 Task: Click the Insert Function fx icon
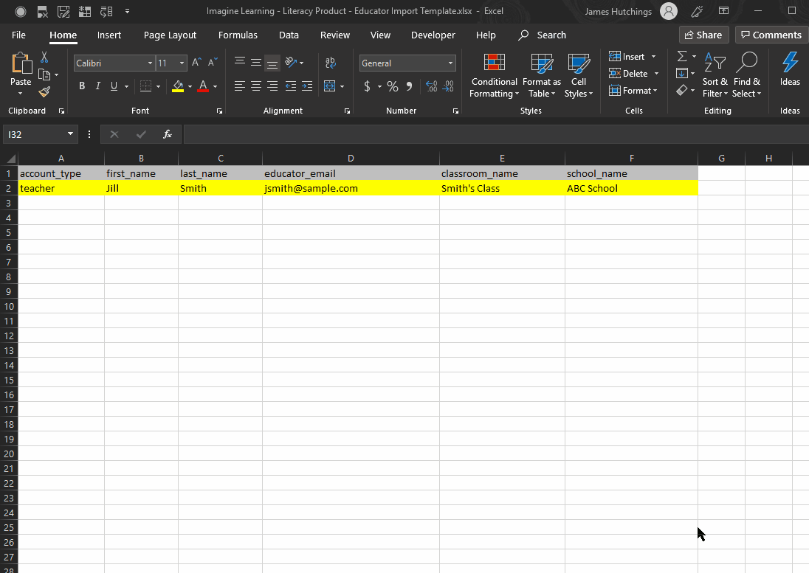click(168, 134)
